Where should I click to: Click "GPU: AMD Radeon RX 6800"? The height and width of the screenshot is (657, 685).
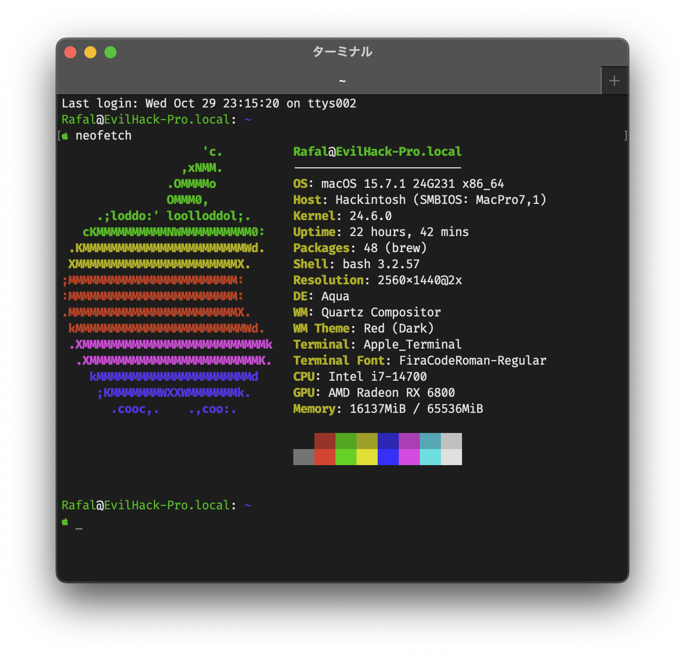pyautogui.click(x=374, y=393)
